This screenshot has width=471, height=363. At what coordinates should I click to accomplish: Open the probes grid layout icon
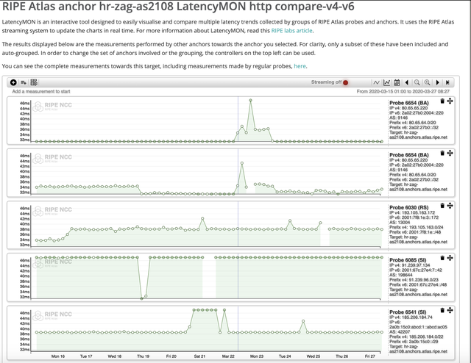tap(34, 82)
